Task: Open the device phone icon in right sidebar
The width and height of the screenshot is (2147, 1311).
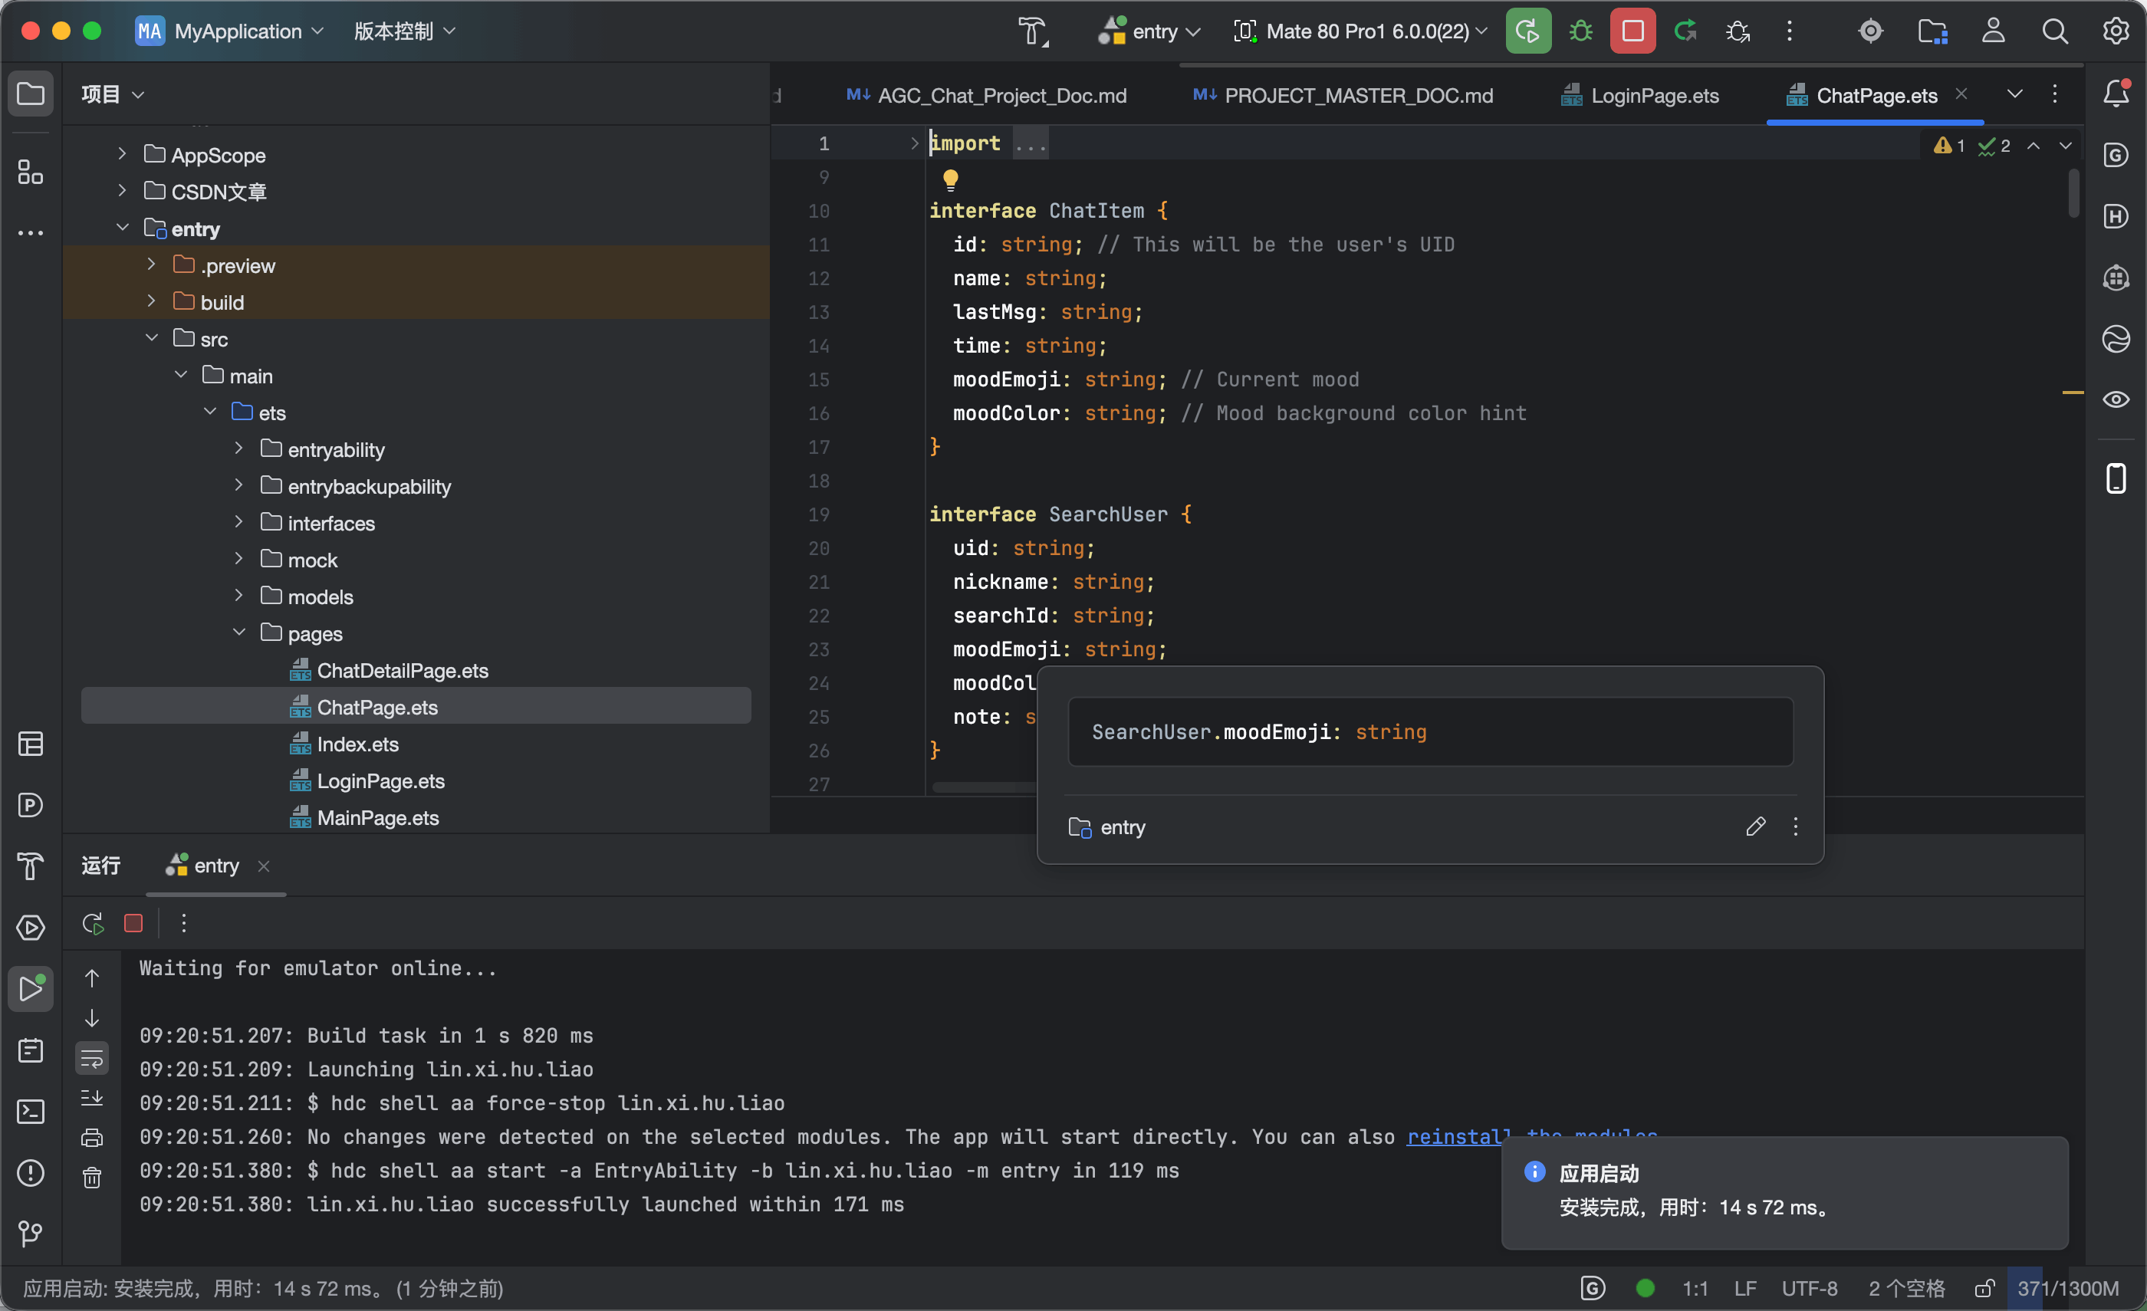Action: [x=2116, y=478]
